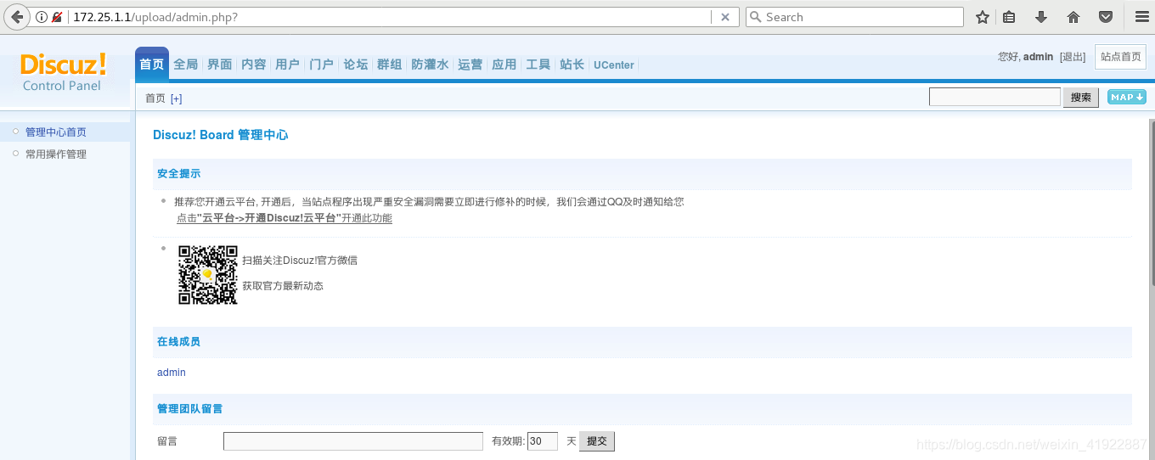Open the 全局 tab

tap(185, 65)
